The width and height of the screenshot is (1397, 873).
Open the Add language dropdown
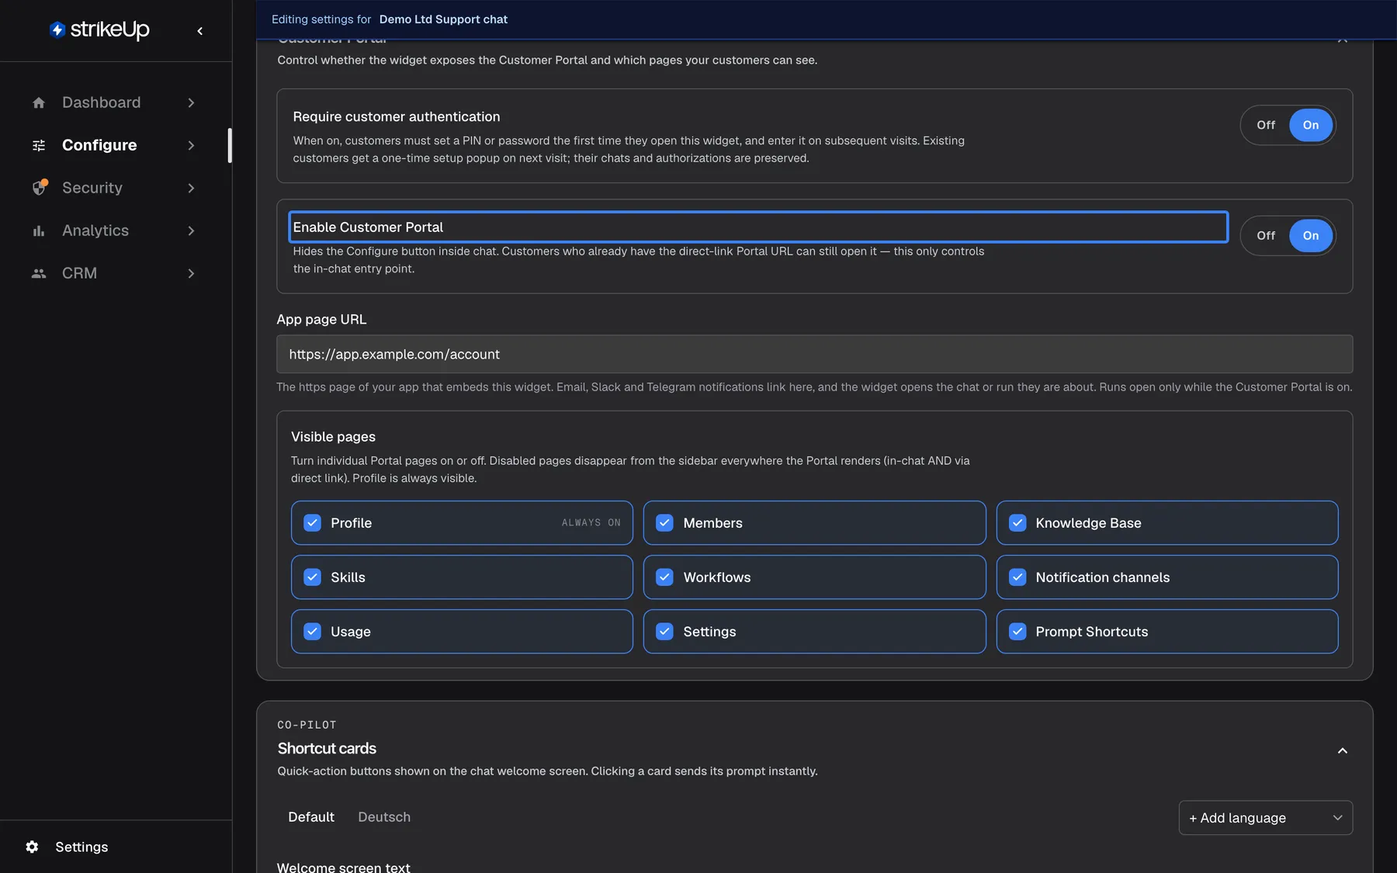(1265, 818)
